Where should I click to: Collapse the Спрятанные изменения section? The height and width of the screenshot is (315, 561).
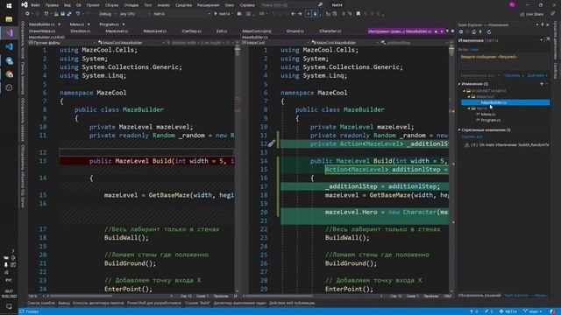(x=459, y=130)
